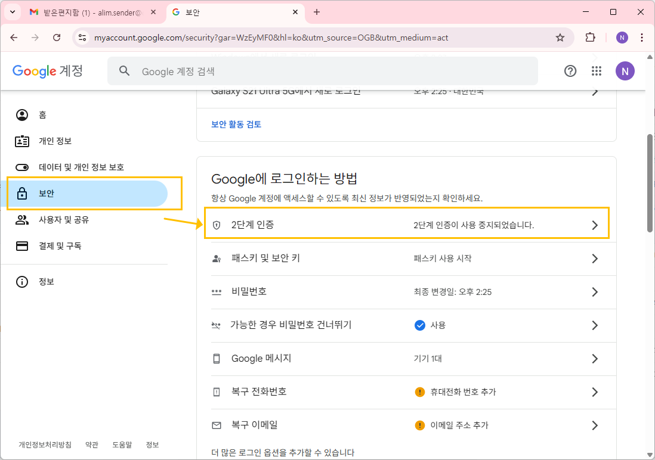The width and height of the screenshot is (655, 460).
Task: Click the 홈 person icon
Action: (x=21, y=115)
